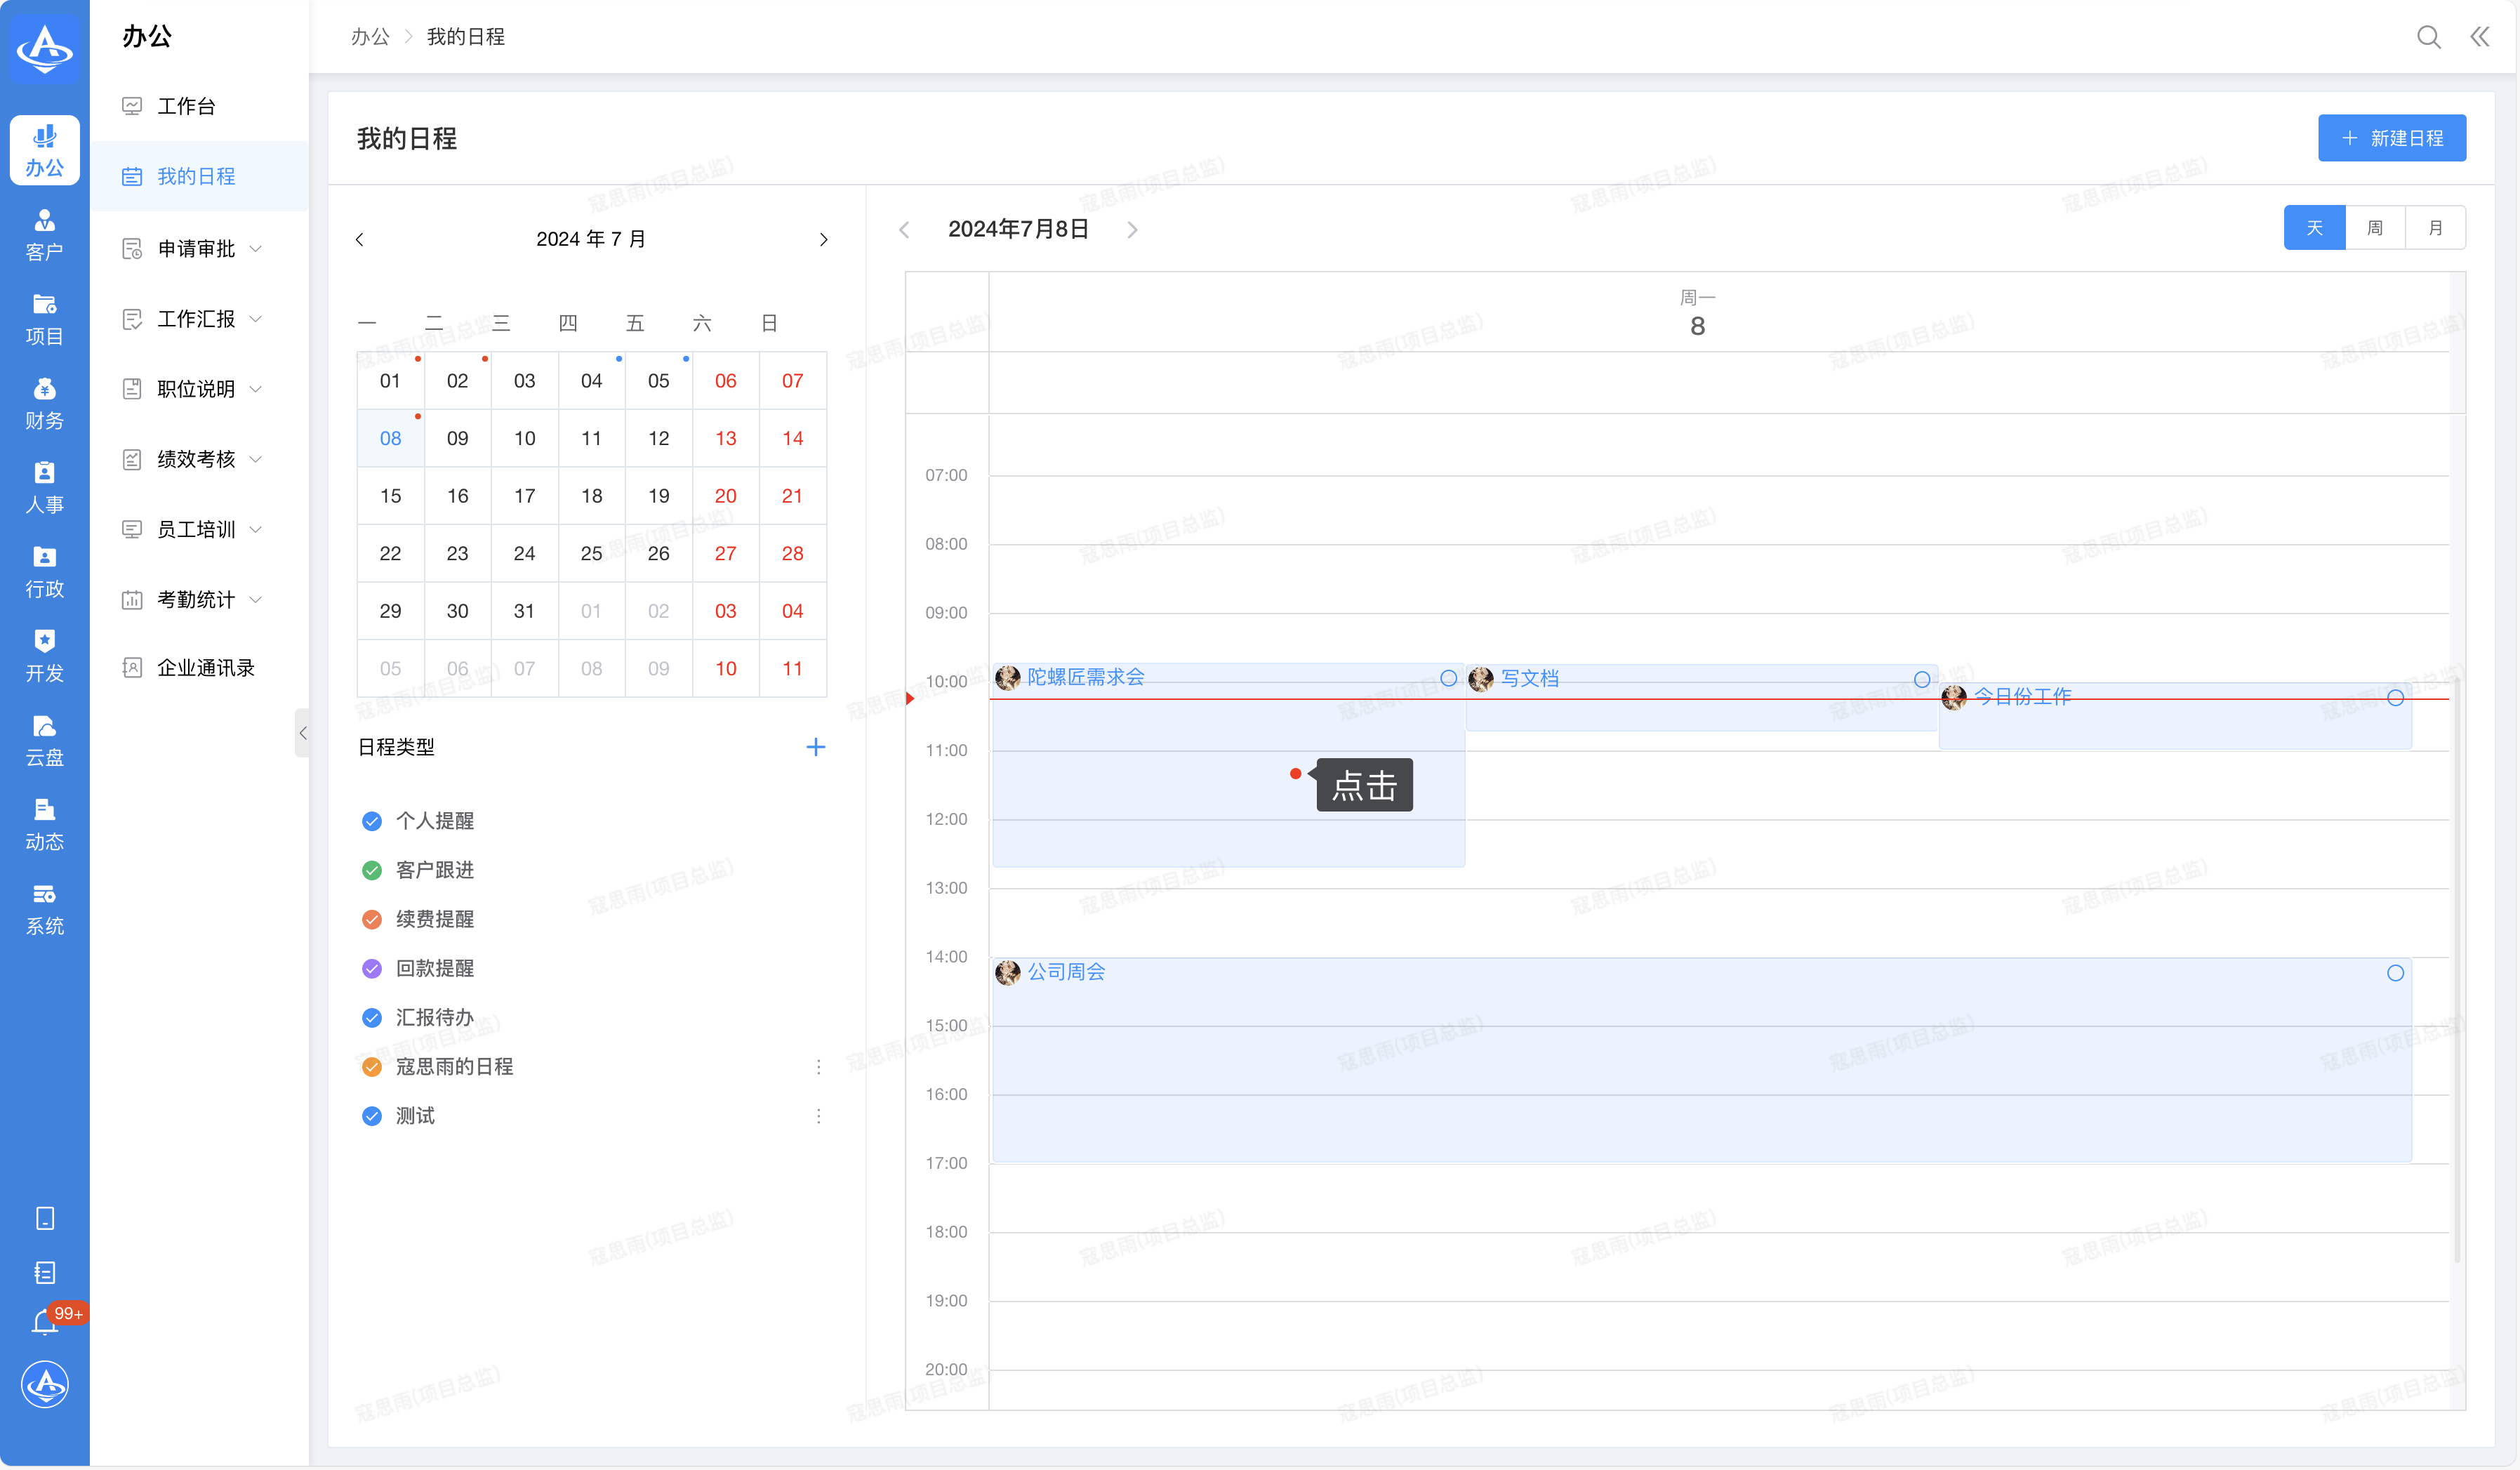This screenshot has width=2520, height=1470.
Task: Click the search magnifier icon
Action: point(2428,37)
